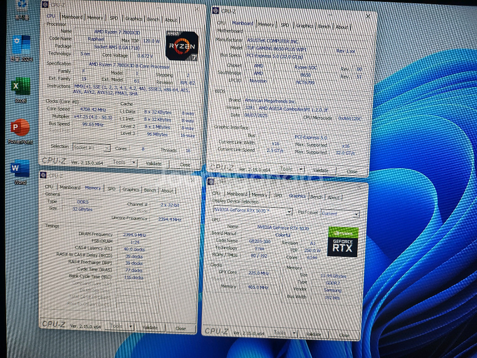The width and height of the screenshot is (477, 358).
Task: Click the Board Manuf. value Colorful
Action: click(x=283, y=235)
